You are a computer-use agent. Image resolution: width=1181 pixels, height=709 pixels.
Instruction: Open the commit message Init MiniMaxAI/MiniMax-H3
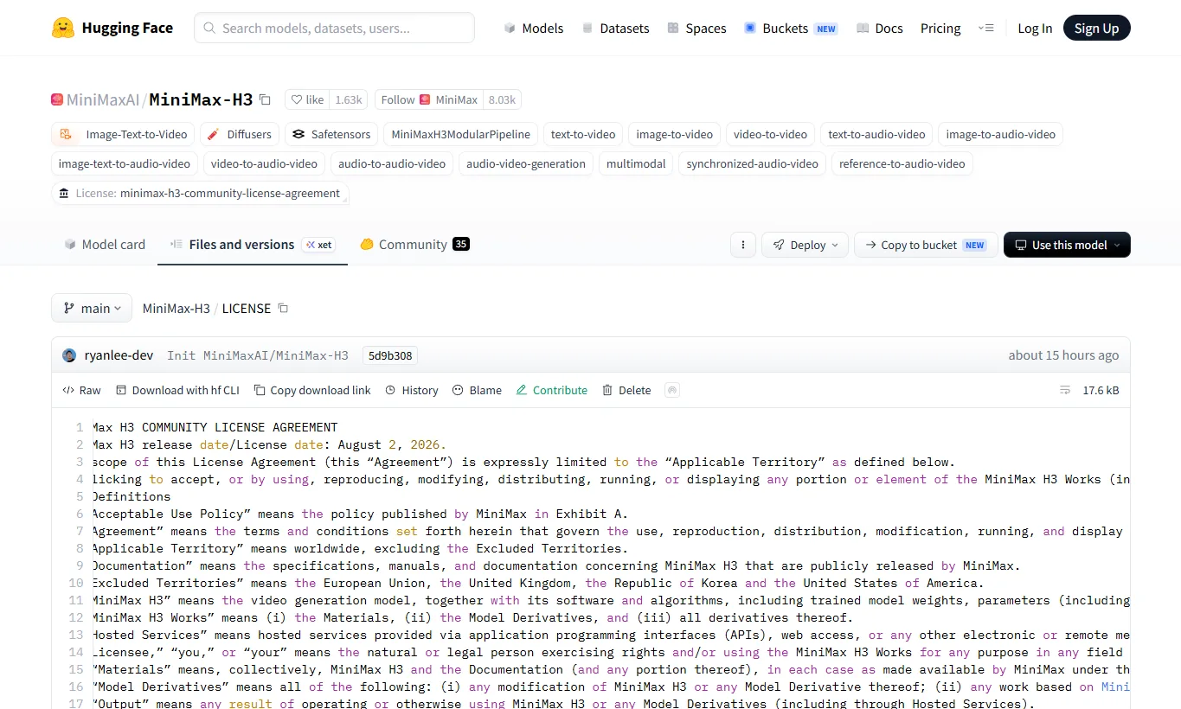click(x=258, y=355)
